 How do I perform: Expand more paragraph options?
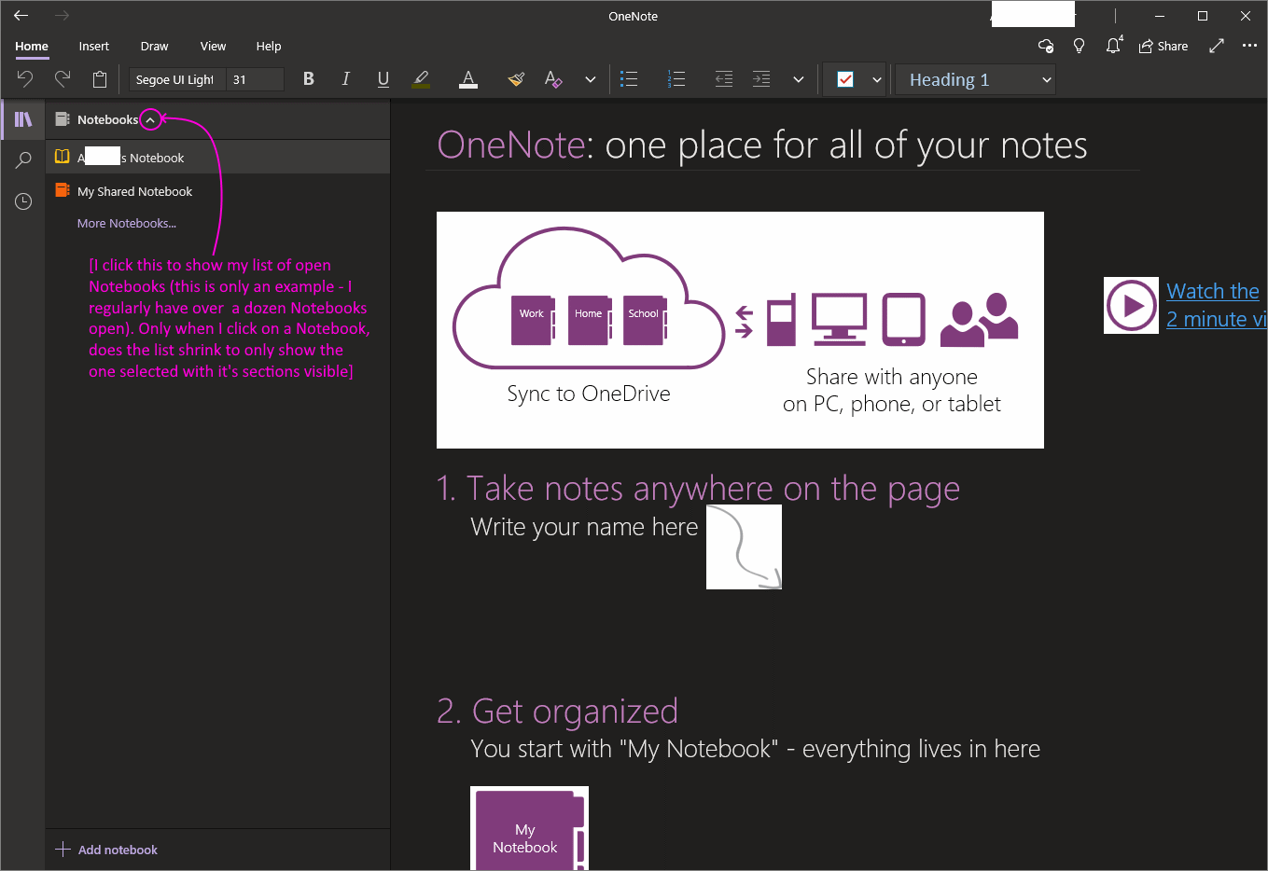tap(799, 79)
